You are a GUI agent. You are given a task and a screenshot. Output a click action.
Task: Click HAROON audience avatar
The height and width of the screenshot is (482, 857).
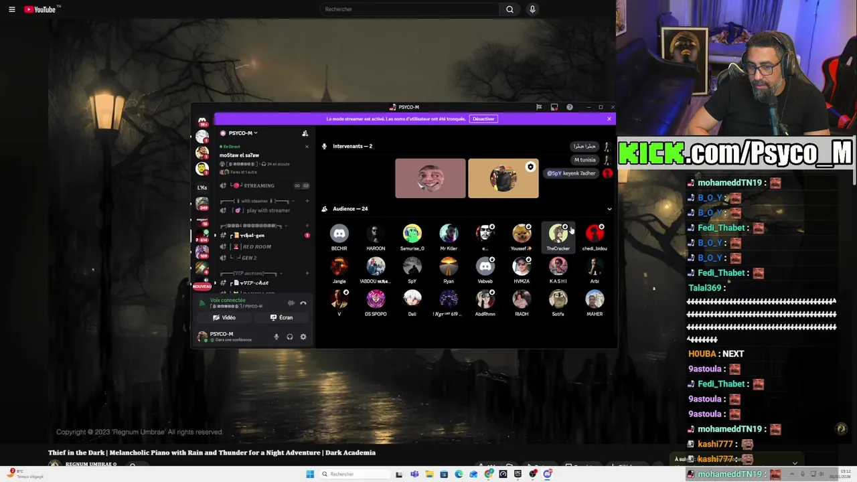pyautogui.click(x=376, y=234)
